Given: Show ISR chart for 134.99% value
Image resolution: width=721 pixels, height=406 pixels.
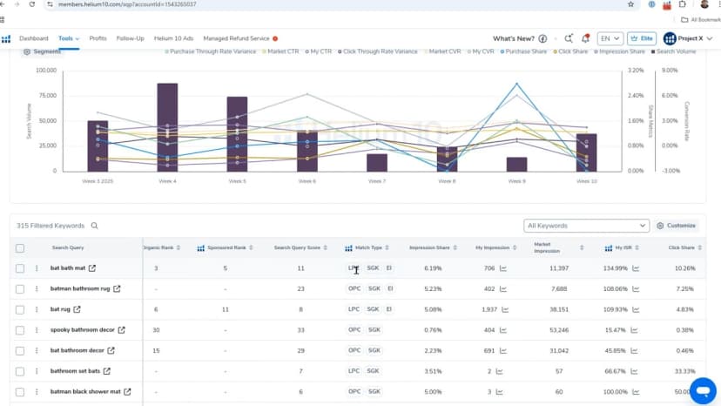Looking at the screenshot, I should (x=636, y=267).
